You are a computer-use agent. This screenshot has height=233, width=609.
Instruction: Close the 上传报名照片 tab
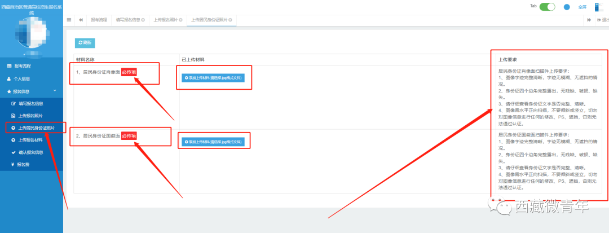[181, 20]
